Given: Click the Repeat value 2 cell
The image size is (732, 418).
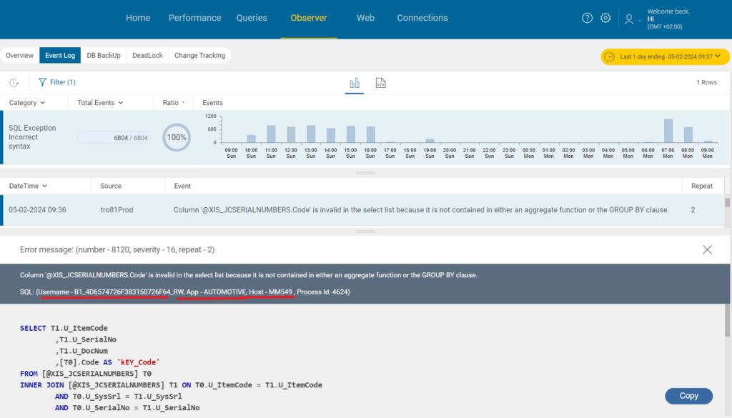Looking at the screenshot, I should [x=693, y=210].
